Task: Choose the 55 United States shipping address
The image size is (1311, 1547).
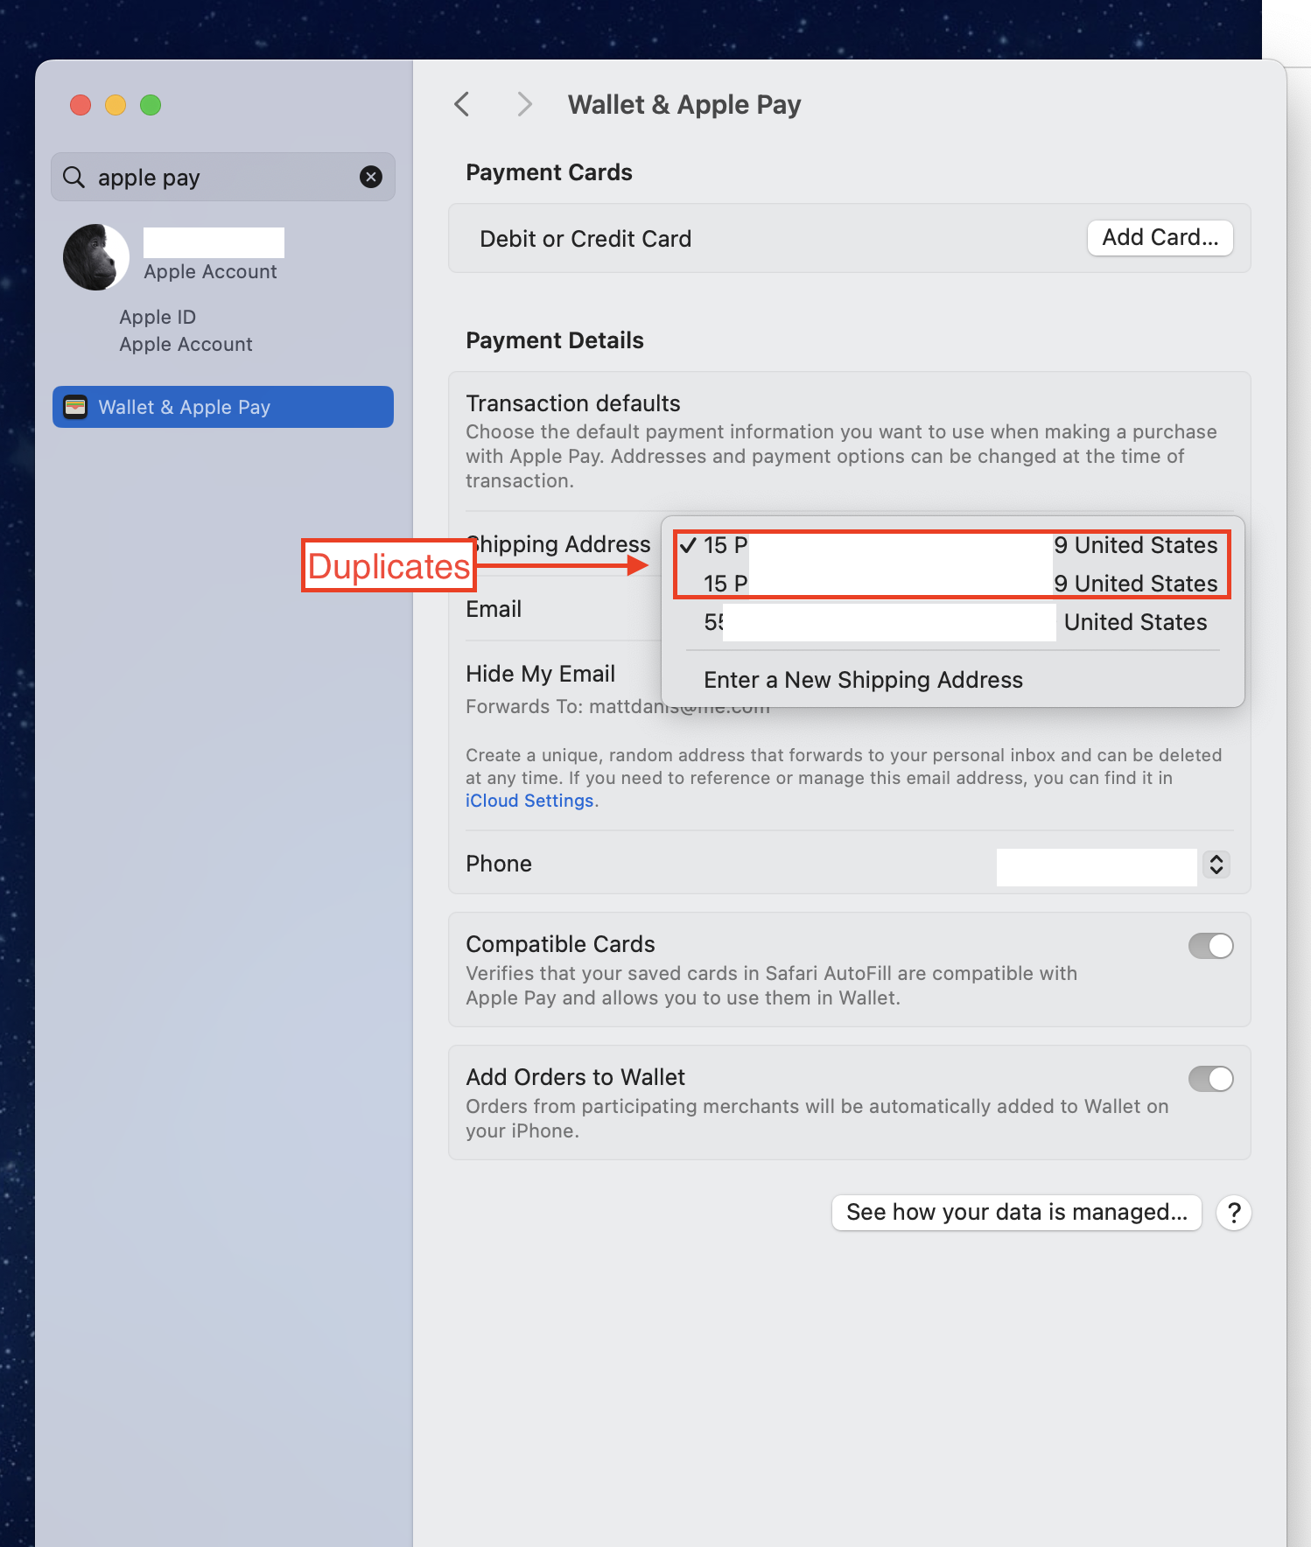Action: coord(952,622)
